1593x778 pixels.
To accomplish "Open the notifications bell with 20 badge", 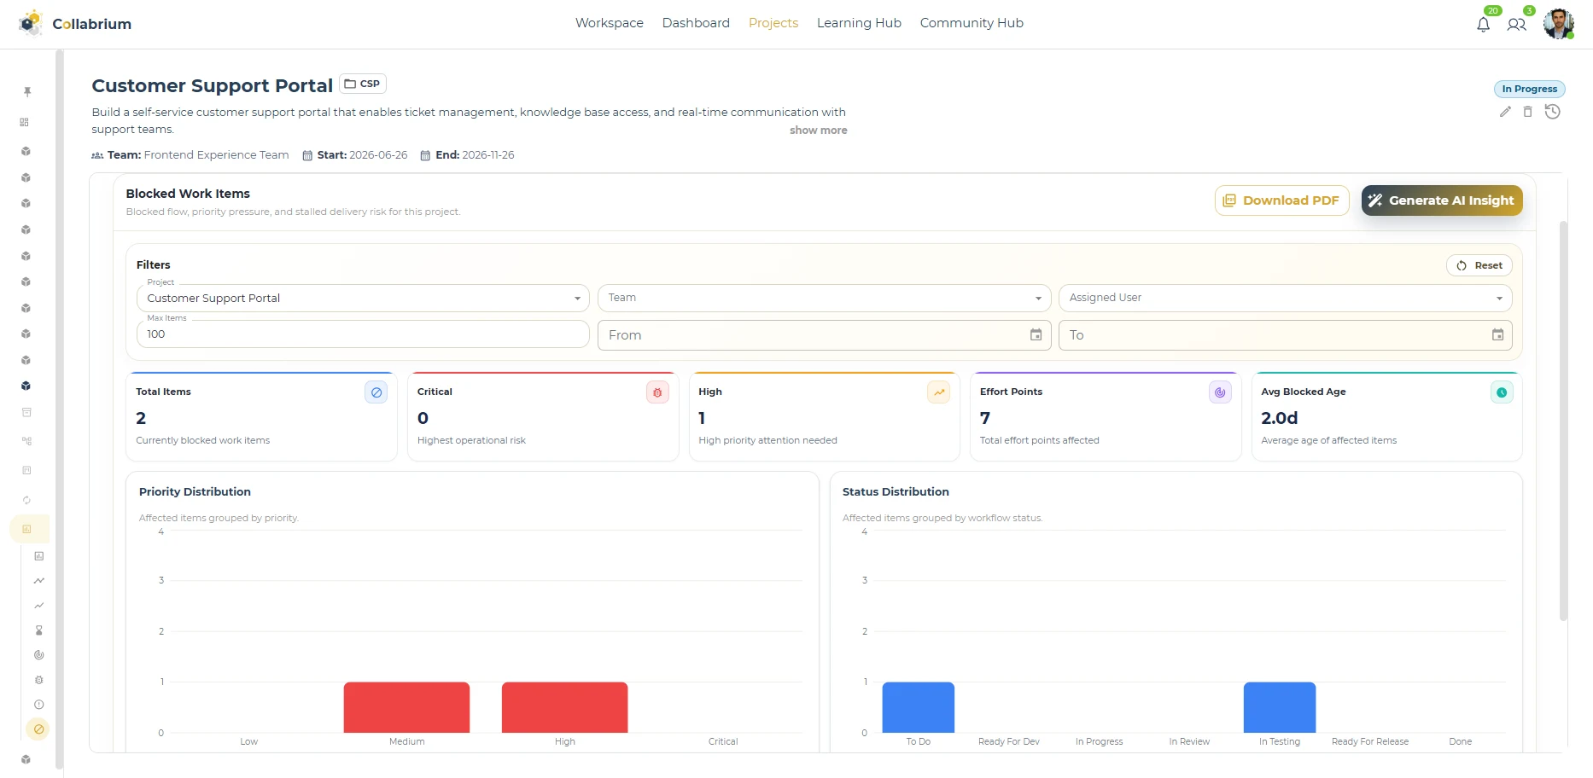I will [1484, 24].
